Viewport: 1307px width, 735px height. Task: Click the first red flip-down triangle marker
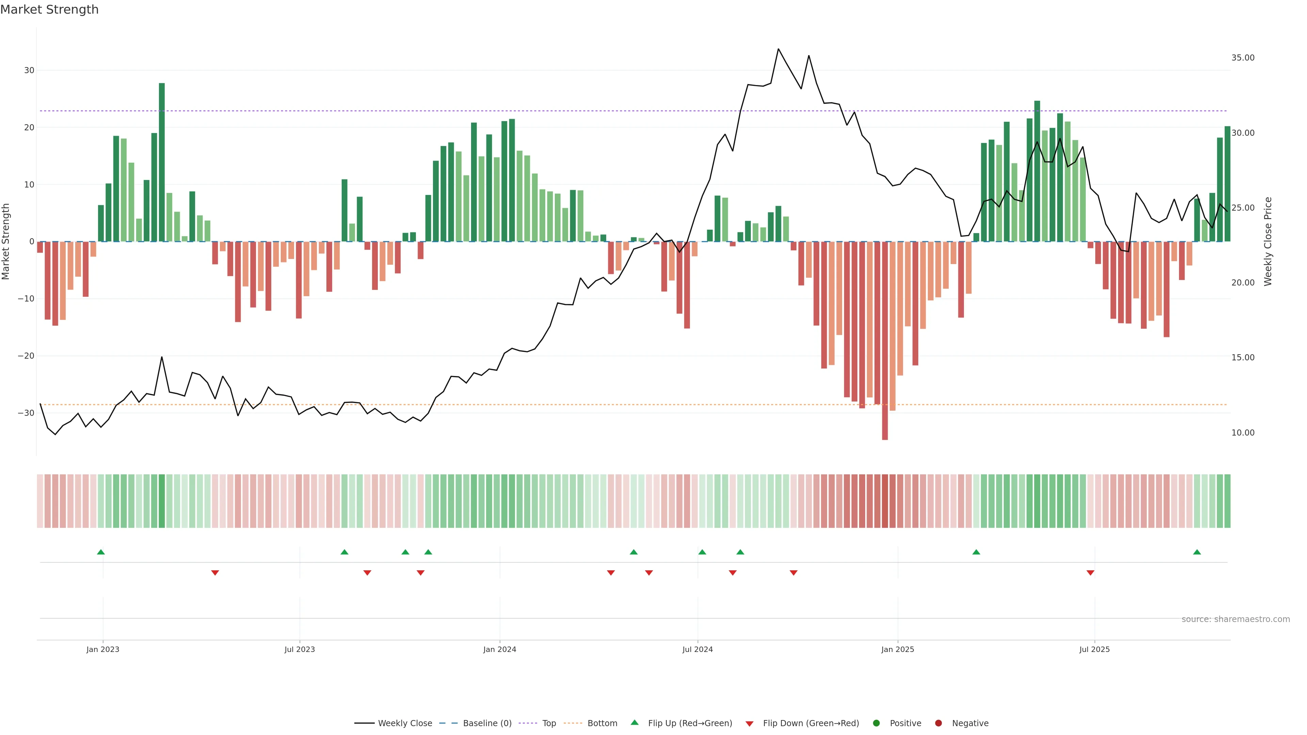click(215, 573)
